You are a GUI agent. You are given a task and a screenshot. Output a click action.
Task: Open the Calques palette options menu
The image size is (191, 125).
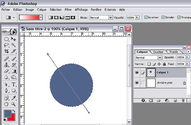(188, 52)
